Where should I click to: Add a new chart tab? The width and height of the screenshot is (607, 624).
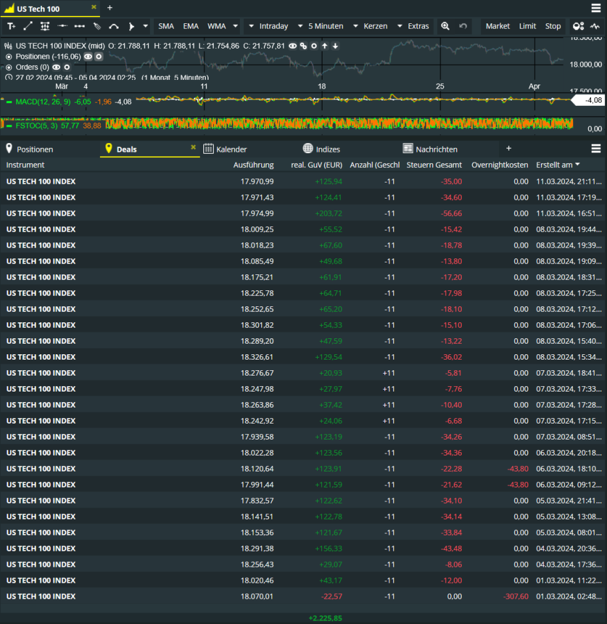[x=110, y=8]
